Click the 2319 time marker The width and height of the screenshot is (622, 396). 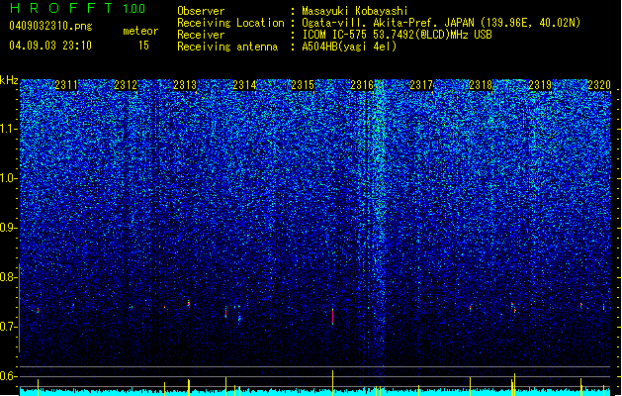[x=540, y=85]
